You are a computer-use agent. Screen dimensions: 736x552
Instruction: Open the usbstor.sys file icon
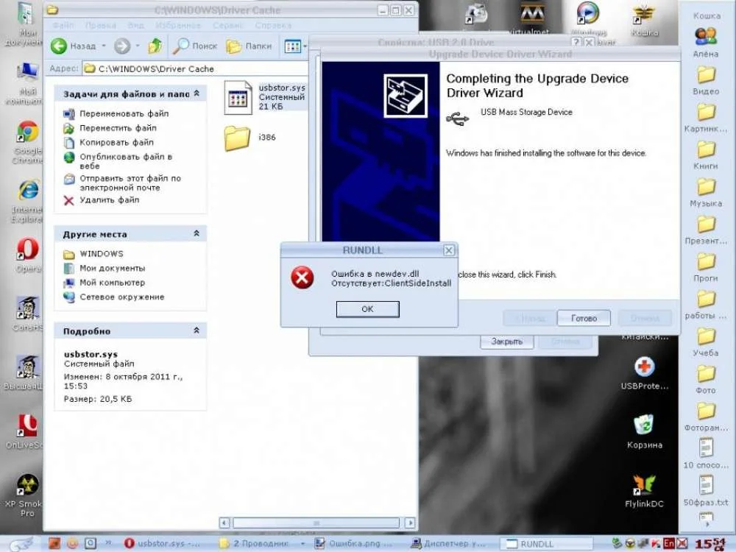tap(238, 97)
